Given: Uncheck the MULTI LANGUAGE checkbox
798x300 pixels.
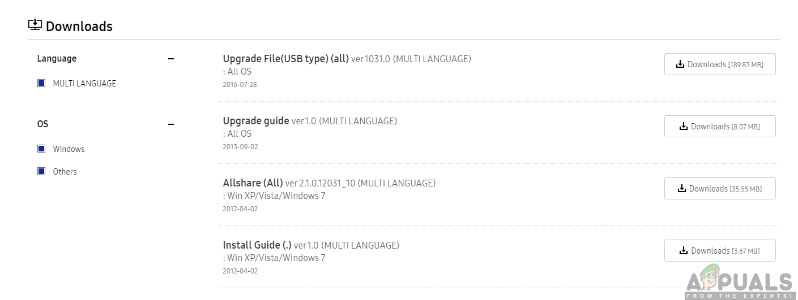Looking at the screenshot, I should coord(41,83).
